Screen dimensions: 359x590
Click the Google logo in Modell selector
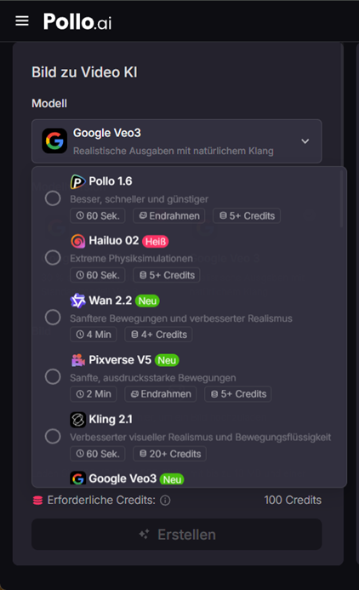click(x=54, y=140)
